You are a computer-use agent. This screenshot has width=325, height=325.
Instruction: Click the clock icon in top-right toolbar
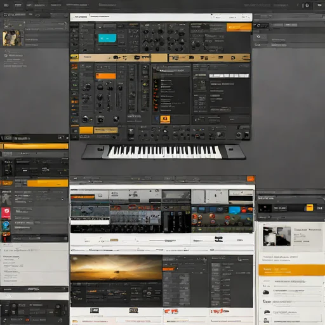click(307, 5)
